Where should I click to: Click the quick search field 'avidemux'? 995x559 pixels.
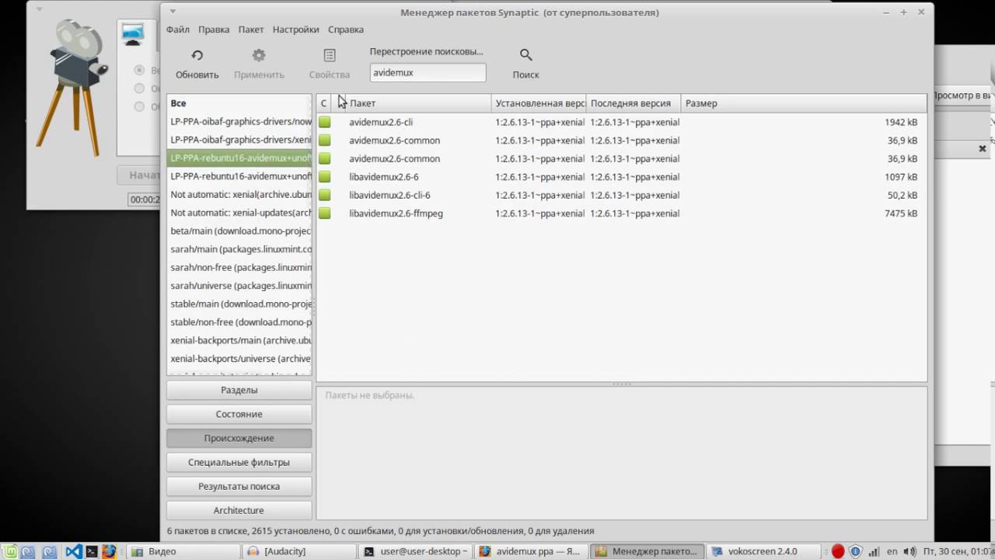[428, 72]
